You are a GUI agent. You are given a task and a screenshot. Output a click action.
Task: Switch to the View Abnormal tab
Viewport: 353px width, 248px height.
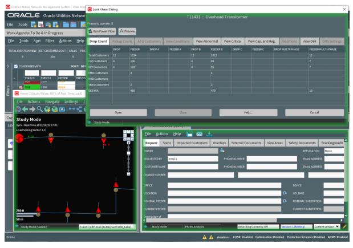(206, 42)
